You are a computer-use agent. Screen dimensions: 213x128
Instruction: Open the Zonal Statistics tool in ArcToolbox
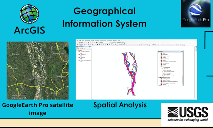[x=167, y=74]
